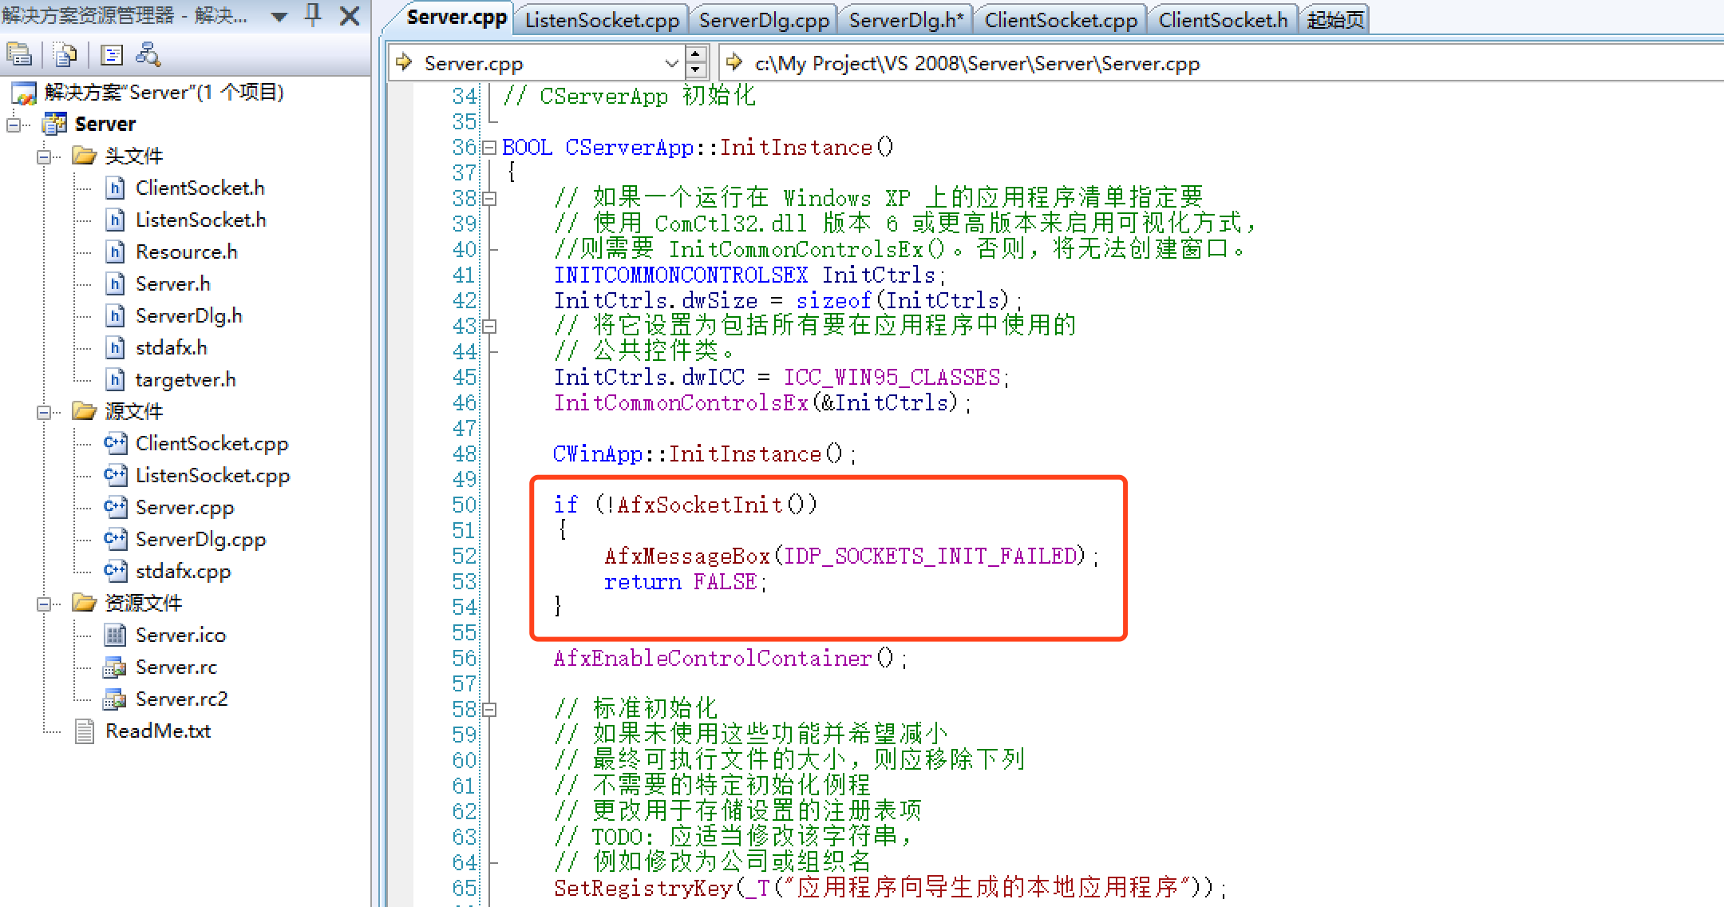Screen dimensions: 1724x907
Task: Click the View Code toolbar icon
Action: (112, 54)
